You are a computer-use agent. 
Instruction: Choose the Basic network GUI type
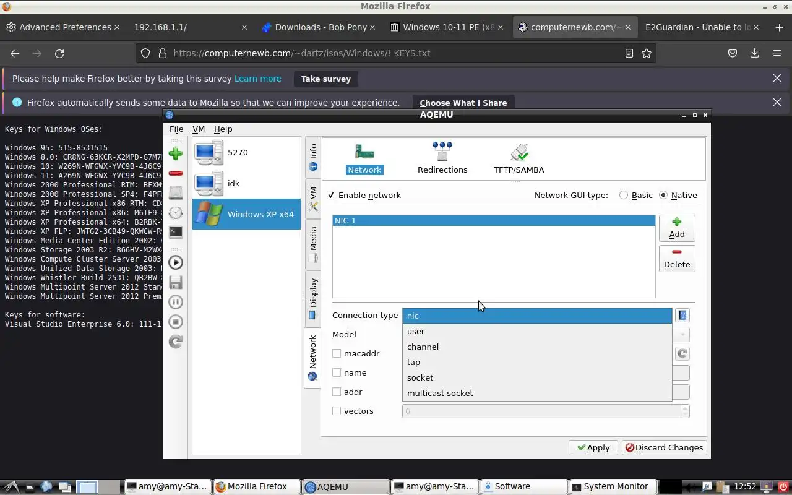[624, 195]
